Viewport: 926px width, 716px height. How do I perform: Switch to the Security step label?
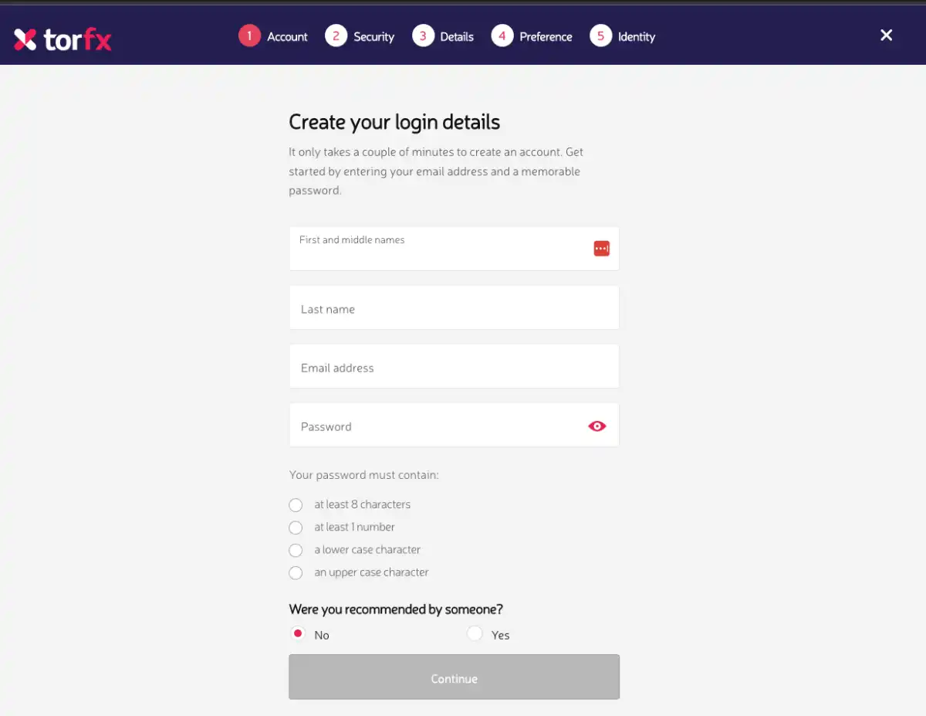tap(373, 36)
